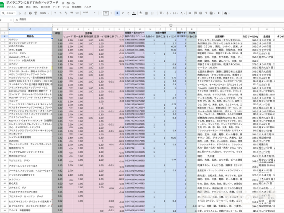Image resolution: width=284 pixels, height=213 pixels.
Task: Select the Paint format tool
Action: click(35, 13)
